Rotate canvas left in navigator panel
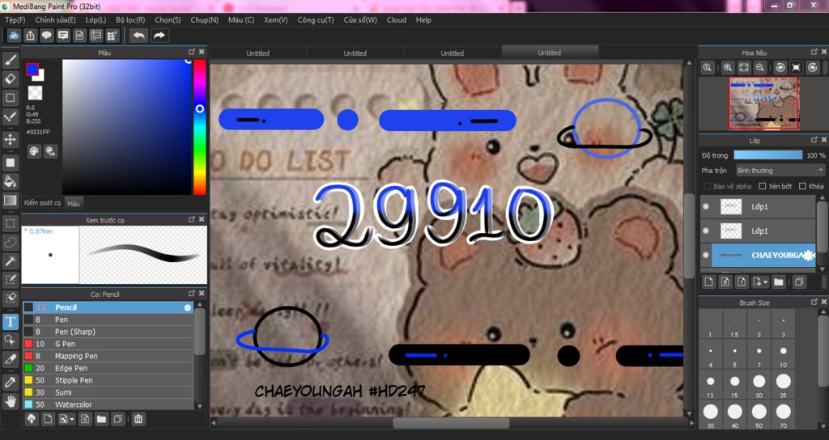 (780, 67)
